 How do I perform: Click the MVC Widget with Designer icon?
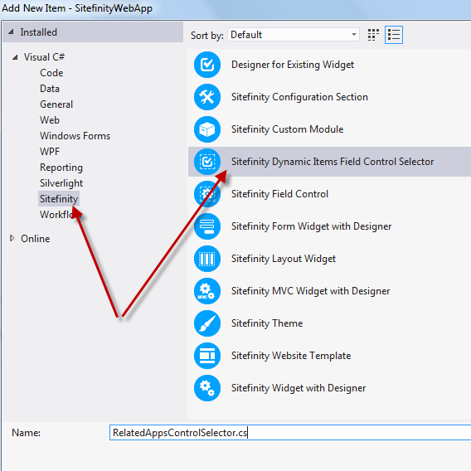pos(207,291)
